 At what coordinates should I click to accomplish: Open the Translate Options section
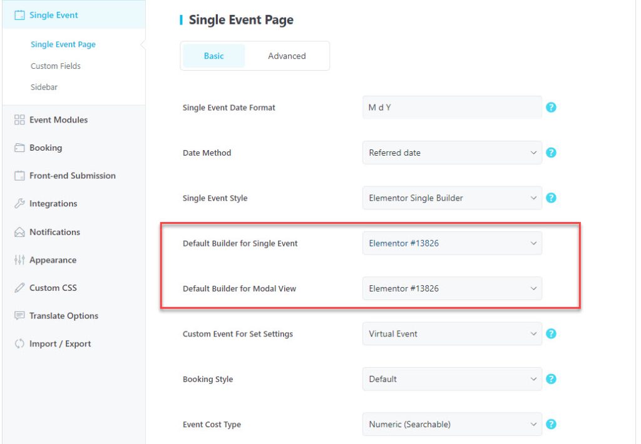[x=63, y=316]
